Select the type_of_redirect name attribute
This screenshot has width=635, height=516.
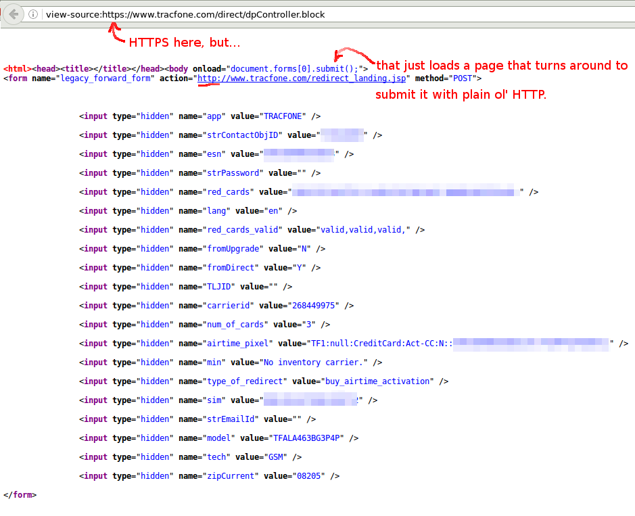(x=245, y=381)
